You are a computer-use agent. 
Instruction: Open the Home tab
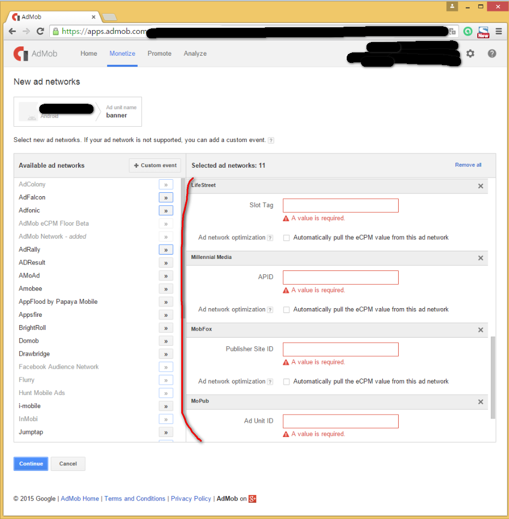88,54
